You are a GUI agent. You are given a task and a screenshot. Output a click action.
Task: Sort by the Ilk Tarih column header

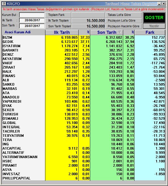click(x=62, y=32)
